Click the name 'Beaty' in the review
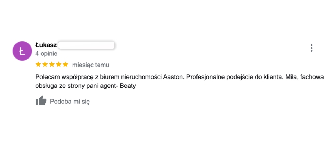Viewport: 331px width, 141px height. 128,86
